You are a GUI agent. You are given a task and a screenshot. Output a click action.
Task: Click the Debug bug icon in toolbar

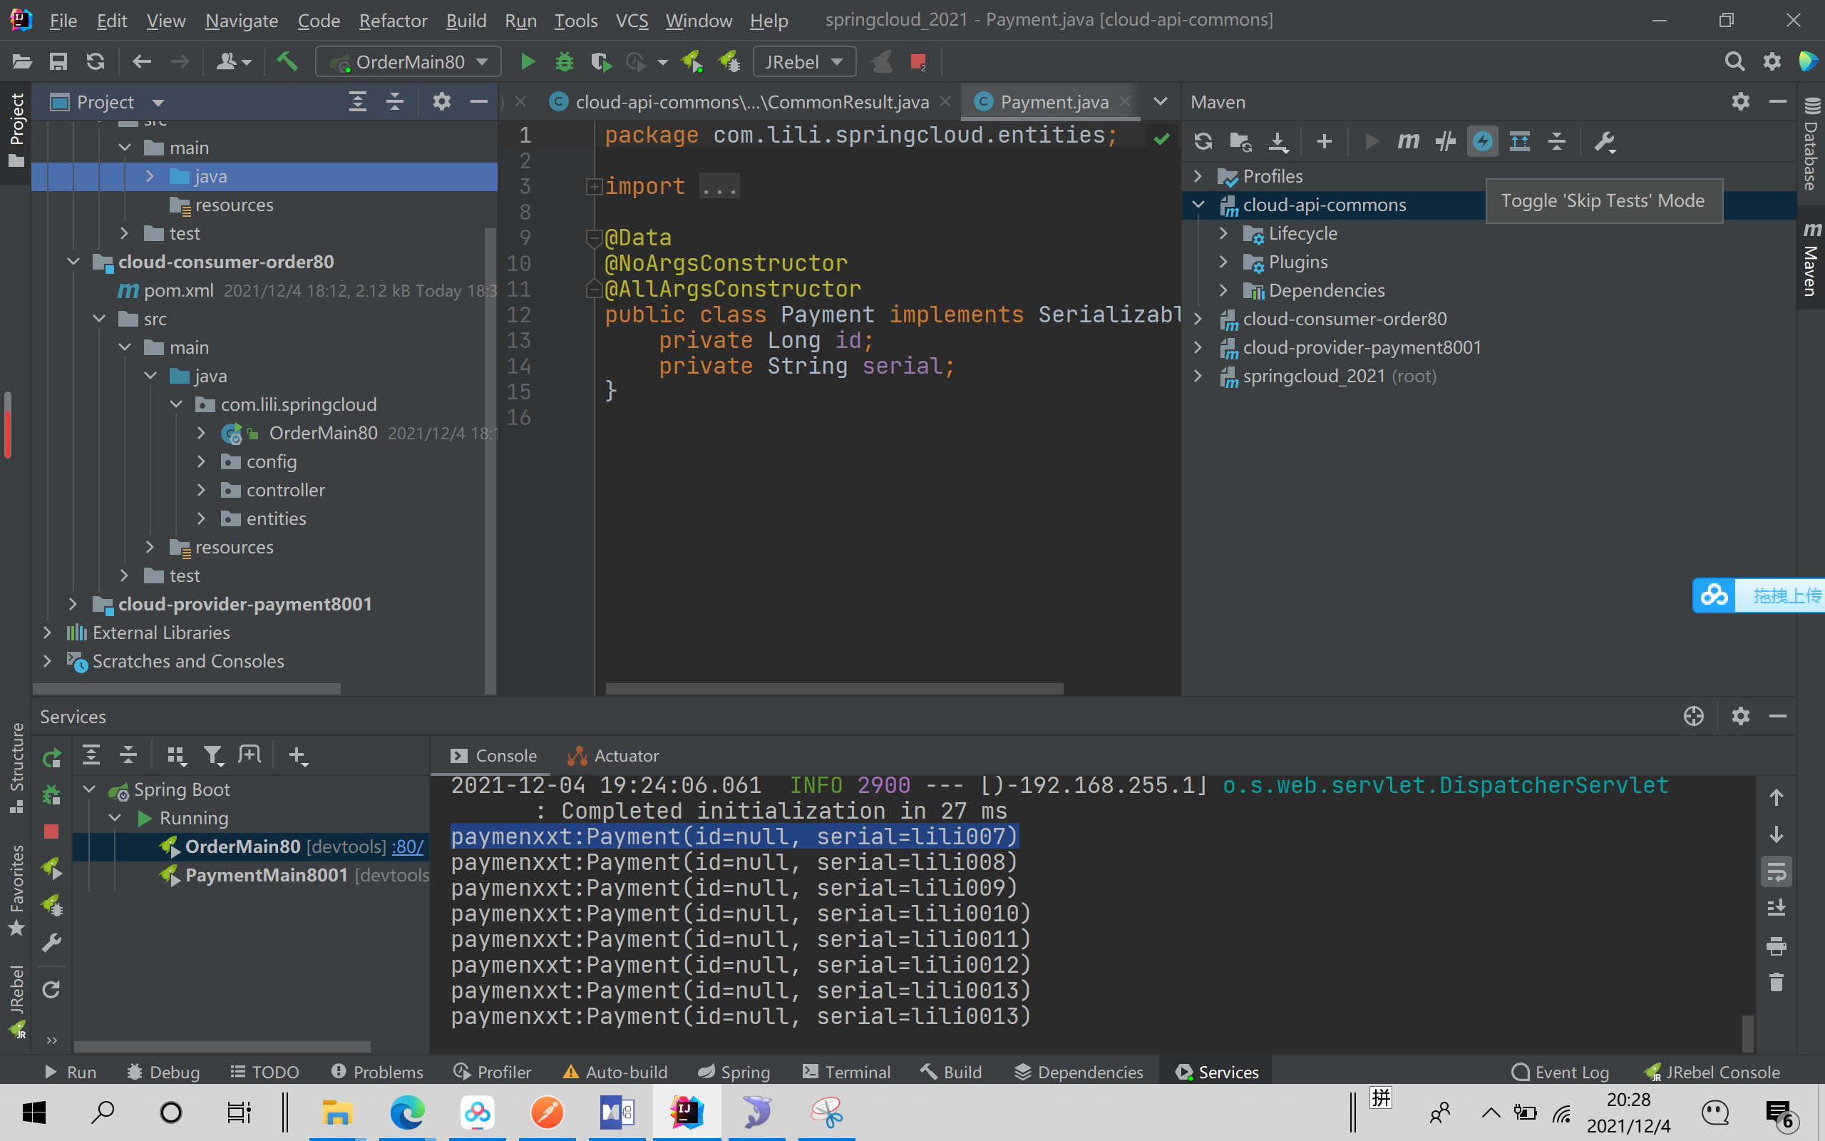[x=564, y=62]
